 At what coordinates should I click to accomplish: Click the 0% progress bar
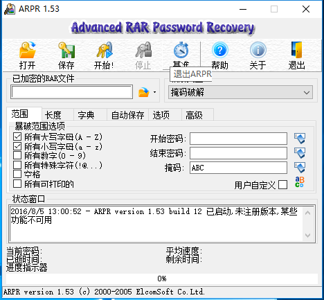point(162,279)
